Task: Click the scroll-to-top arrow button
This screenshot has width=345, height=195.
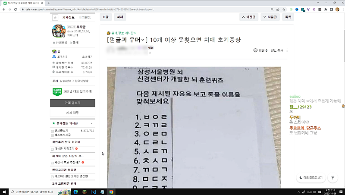Action: [332, 178]
